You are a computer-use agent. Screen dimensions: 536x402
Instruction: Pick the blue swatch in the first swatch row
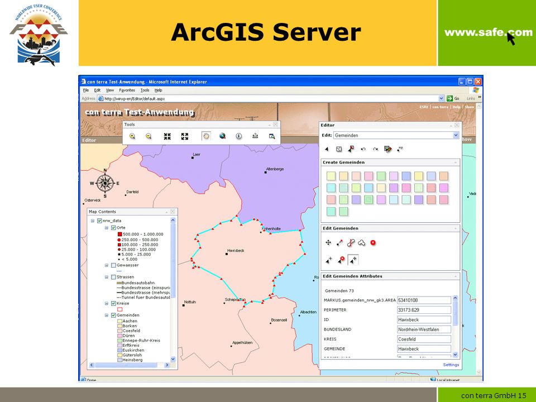click(406, 176)
